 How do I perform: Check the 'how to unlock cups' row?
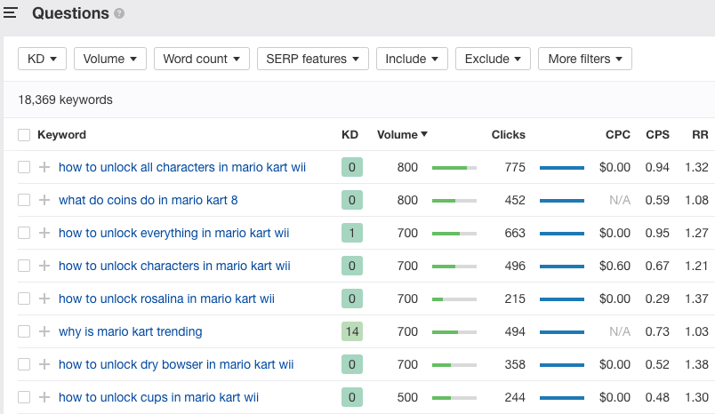(x=24, y=397)
